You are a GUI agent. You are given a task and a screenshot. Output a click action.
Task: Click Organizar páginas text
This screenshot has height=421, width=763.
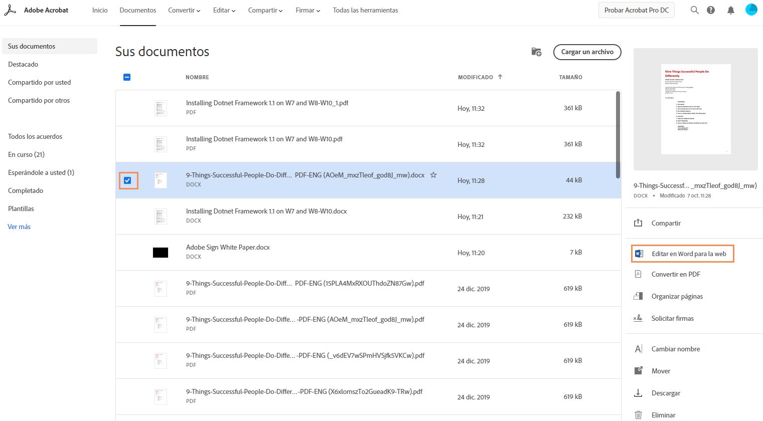coord(677,296)
